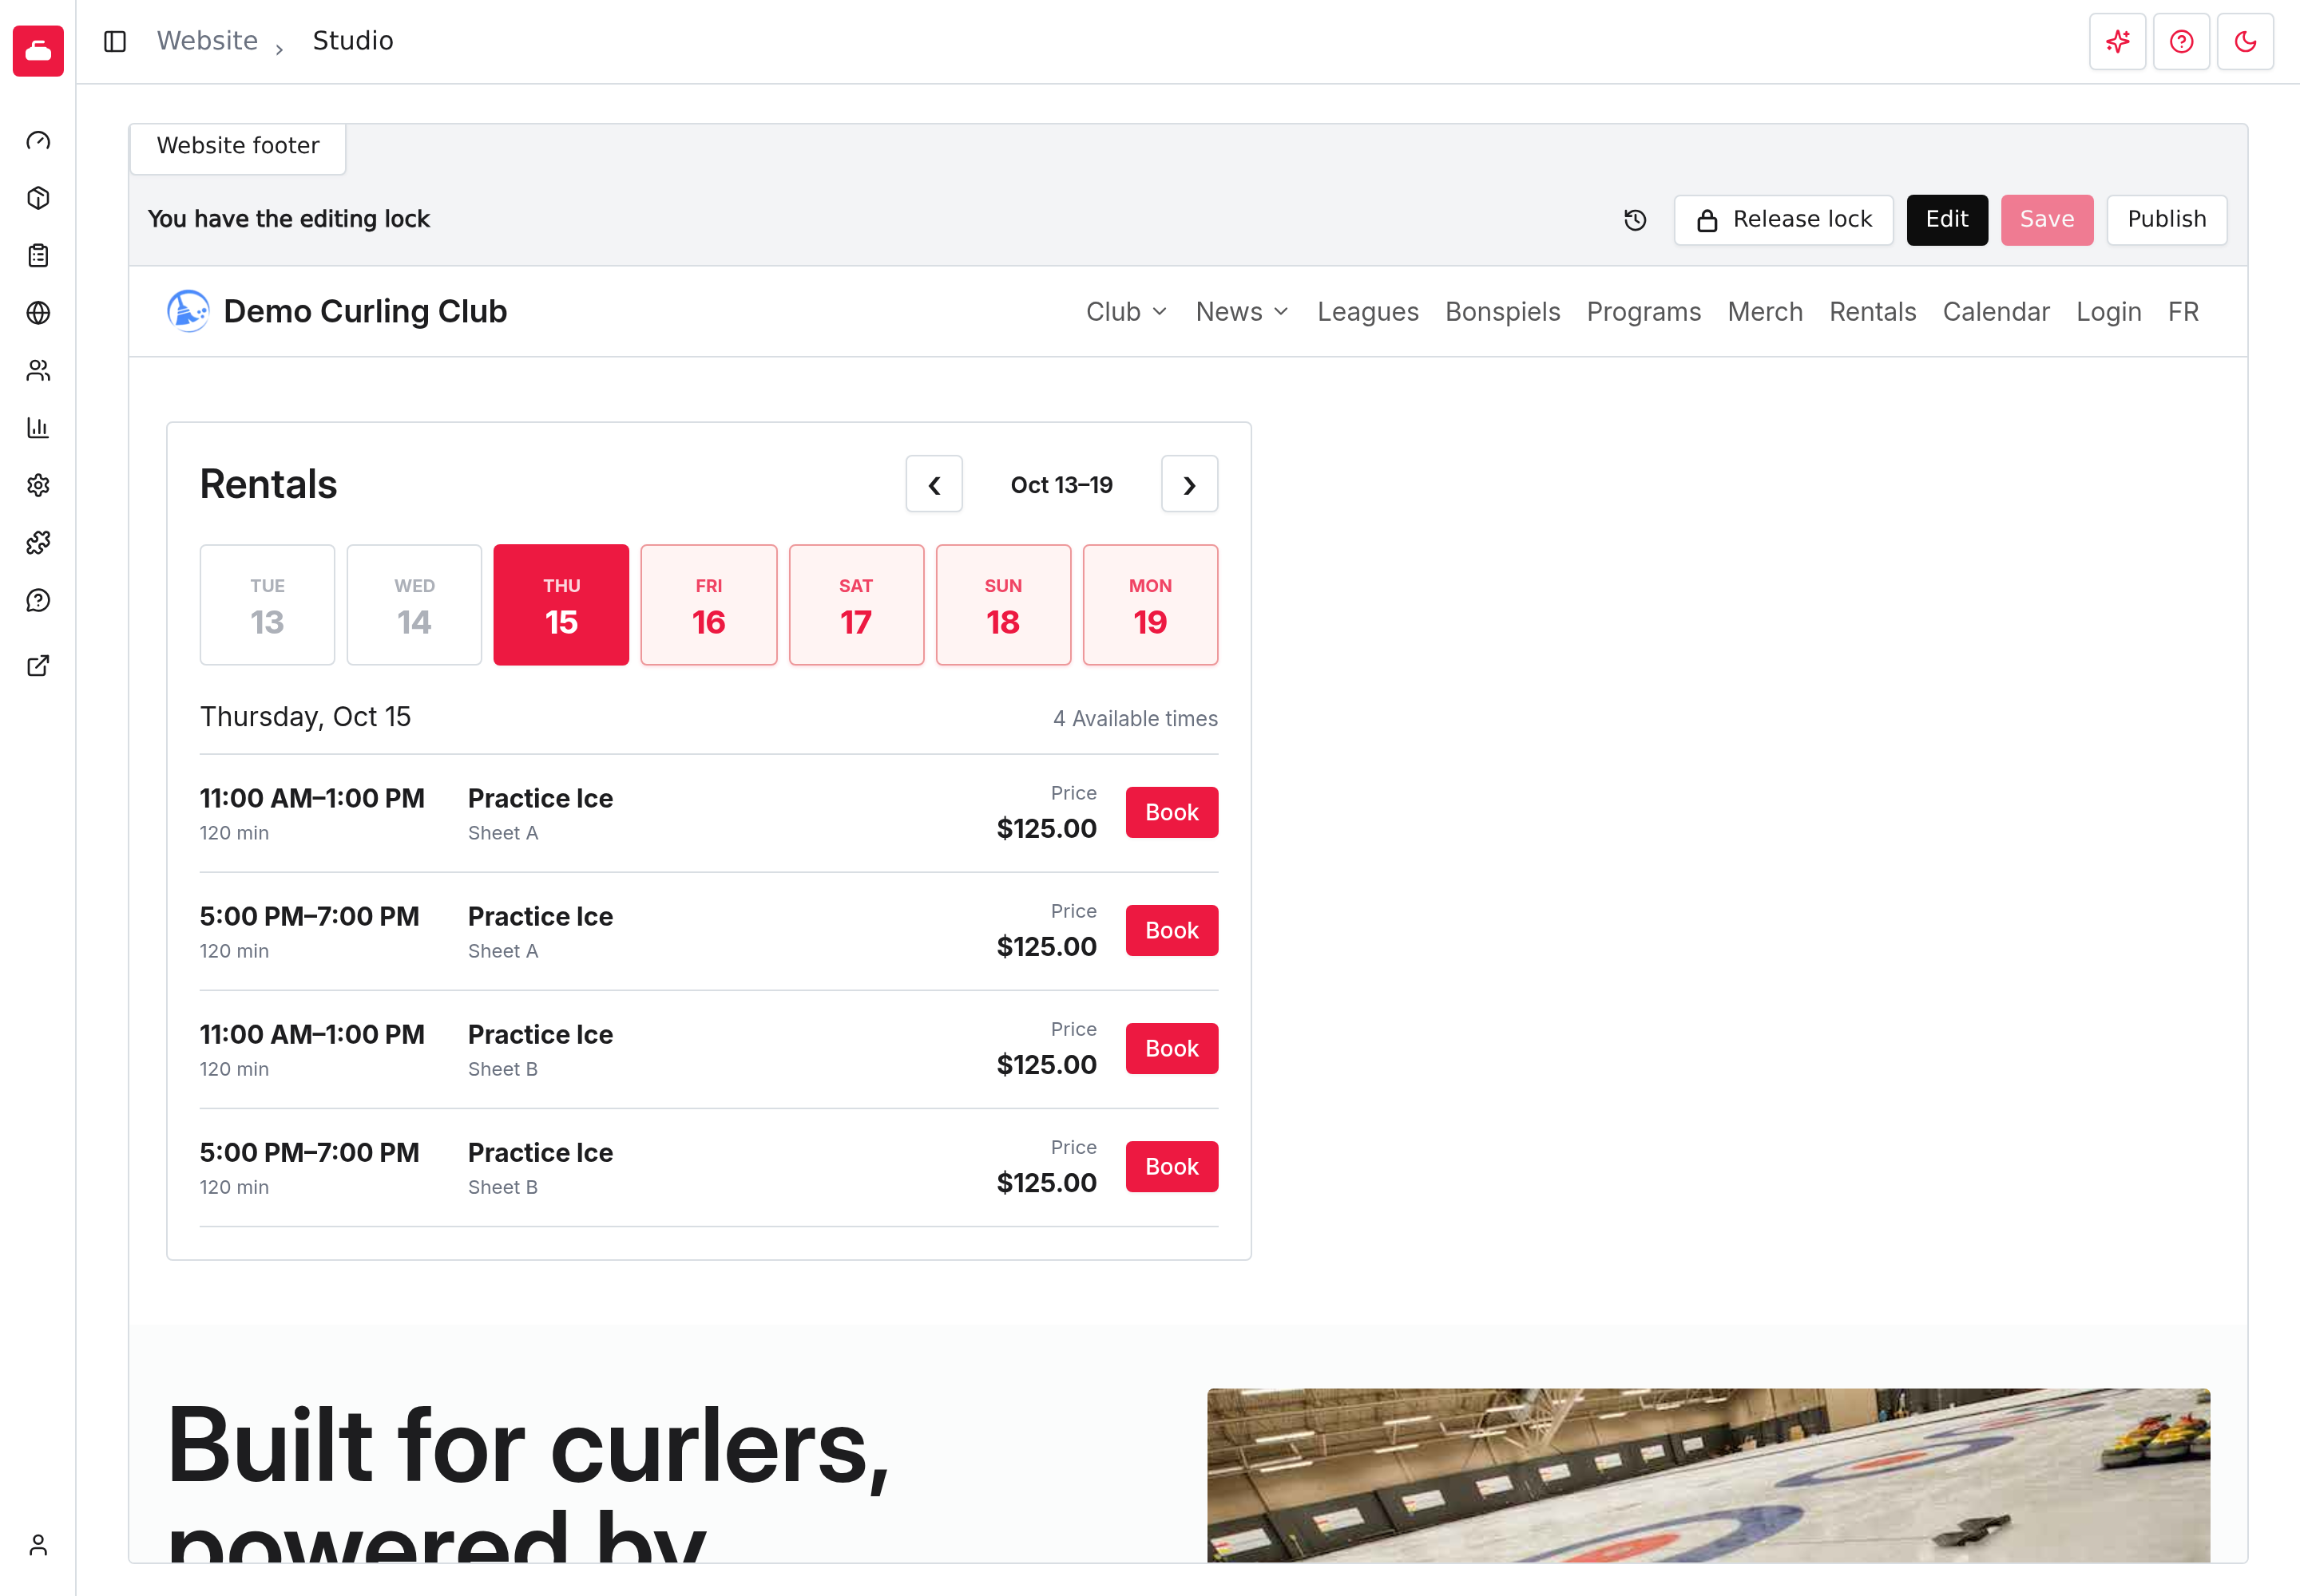Click the red curling stone app logo
This screenshot has height=1596, width=2300.
click(38, 50)
